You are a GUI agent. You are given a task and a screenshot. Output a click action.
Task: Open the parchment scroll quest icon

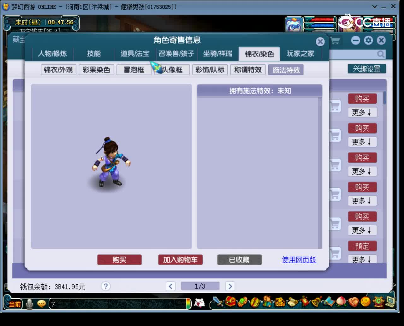(x=292, y=302)
